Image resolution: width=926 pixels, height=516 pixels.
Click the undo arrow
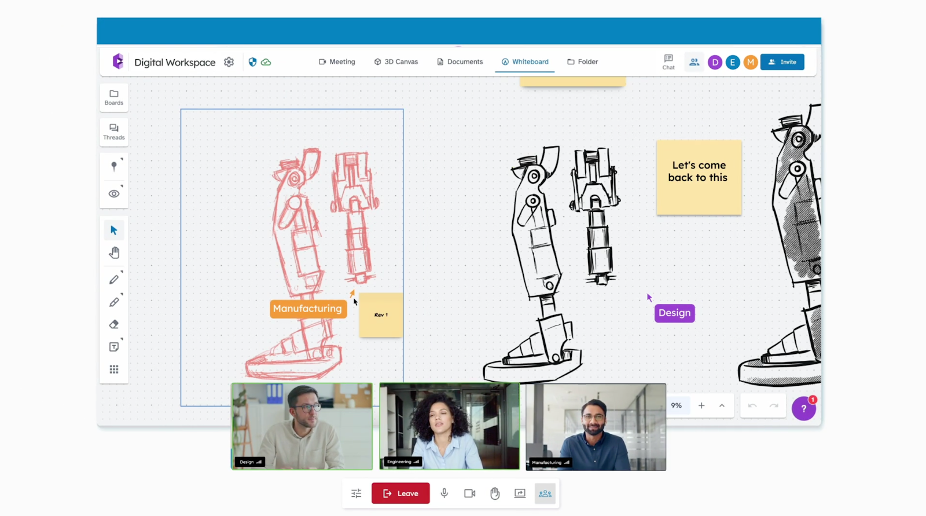[x=752, y=405]
